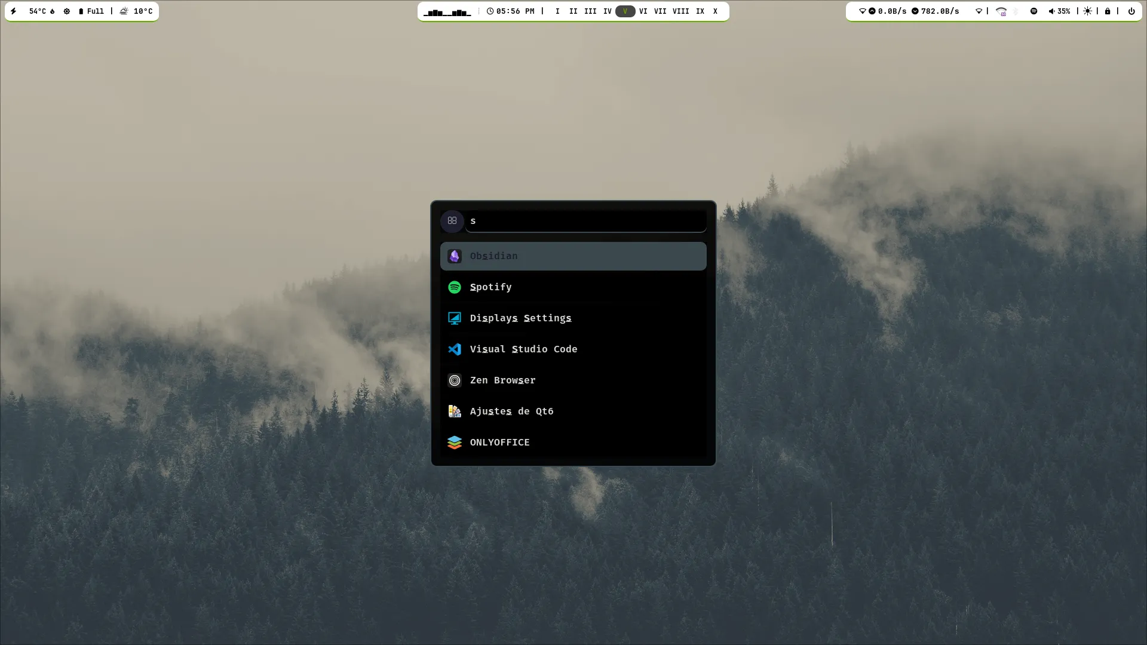The image size is (1147, 645).
Task: Click the brightness sun icon
Action: click(1087, 11)
